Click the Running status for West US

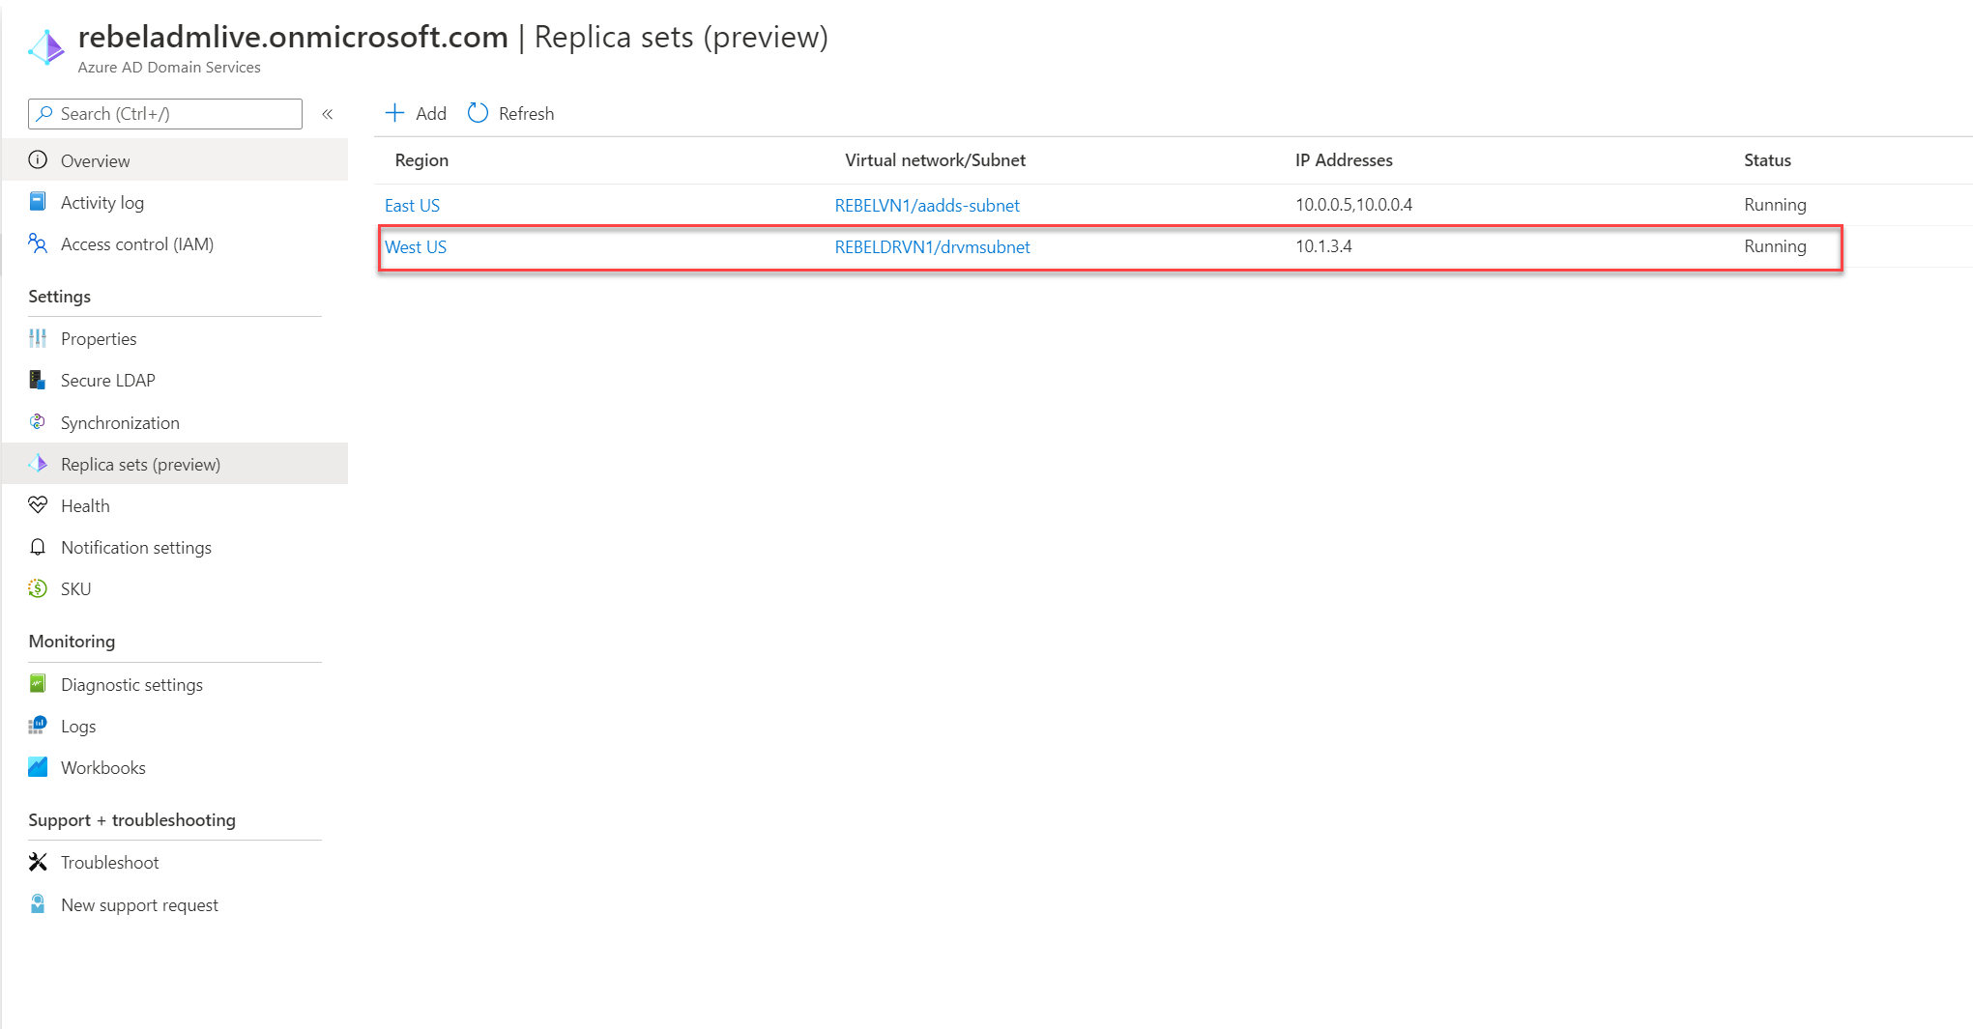pyautogui.click(x=1775, y=246)
